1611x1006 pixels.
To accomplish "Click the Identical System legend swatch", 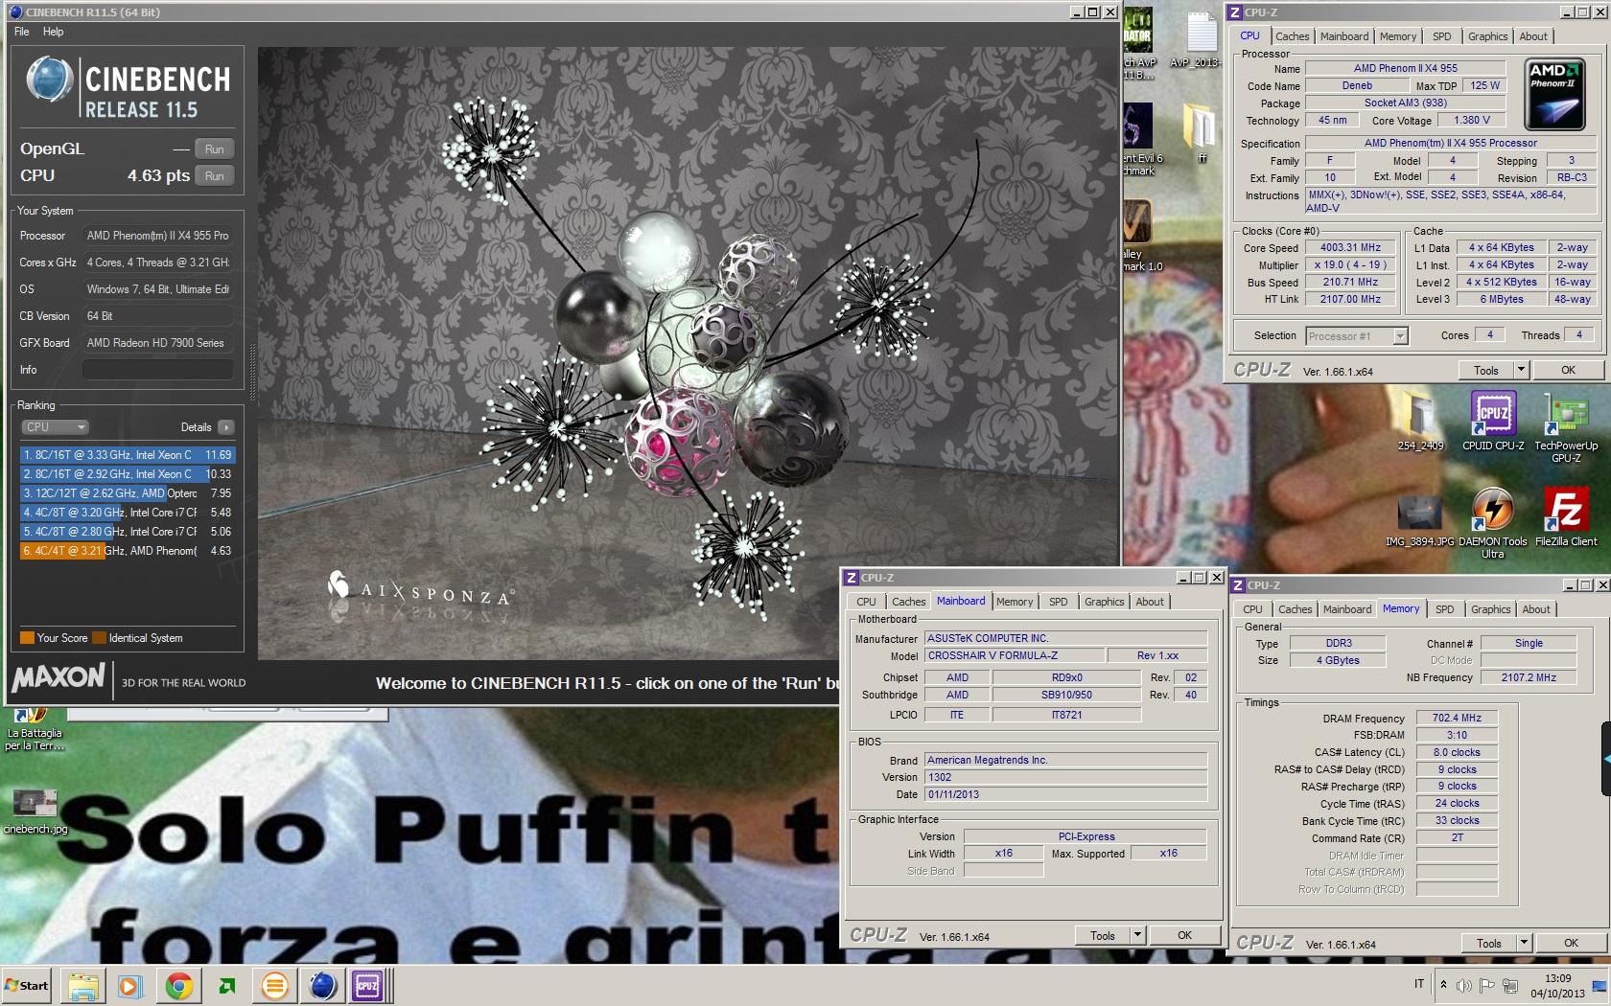I will [x=99, y=638].
